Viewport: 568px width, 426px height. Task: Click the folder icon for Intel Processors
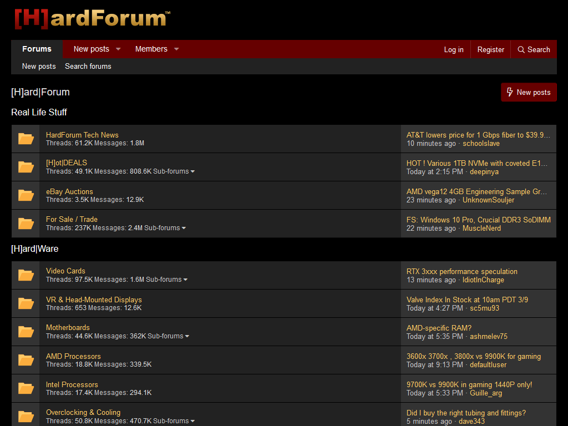coord(26,388)
